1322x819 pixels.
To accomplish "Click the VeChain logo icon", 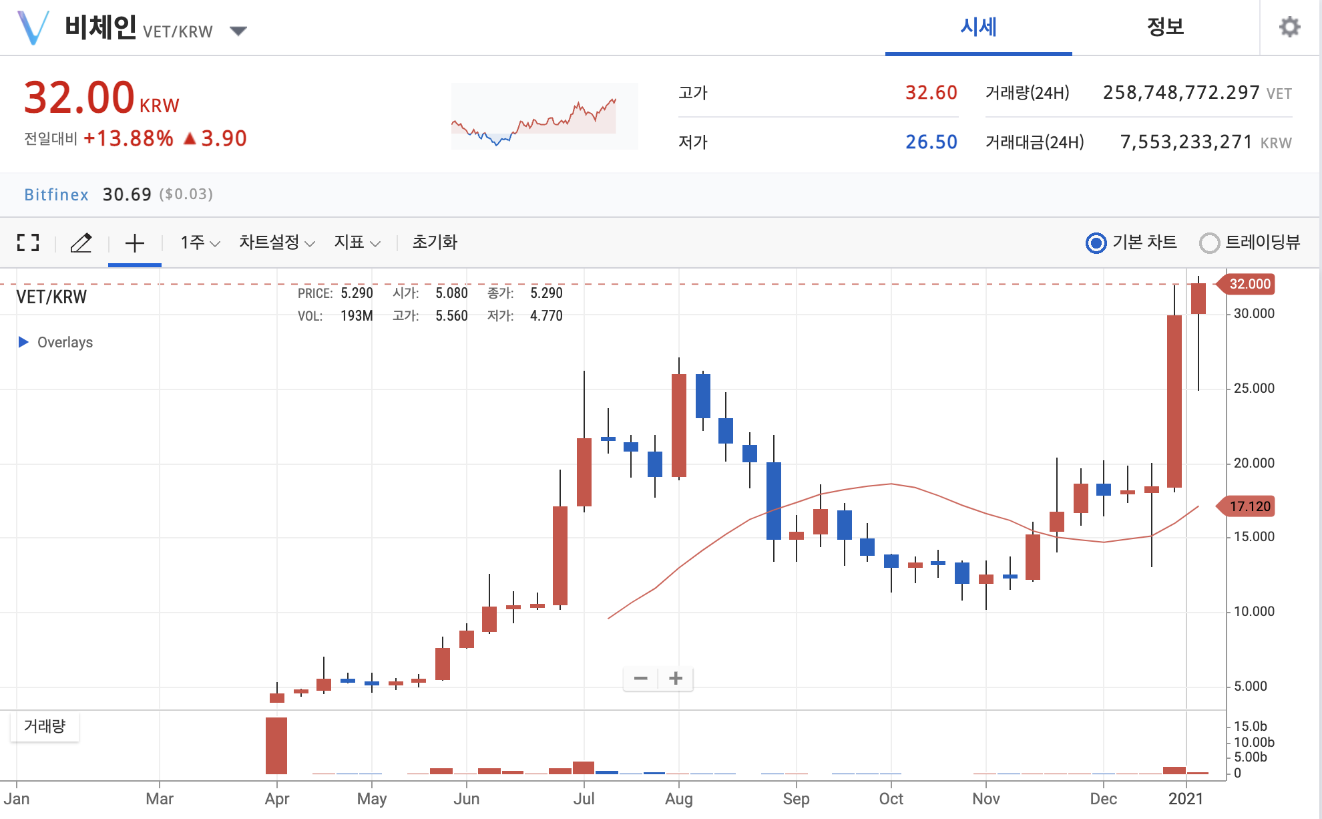I will (33, 28).
